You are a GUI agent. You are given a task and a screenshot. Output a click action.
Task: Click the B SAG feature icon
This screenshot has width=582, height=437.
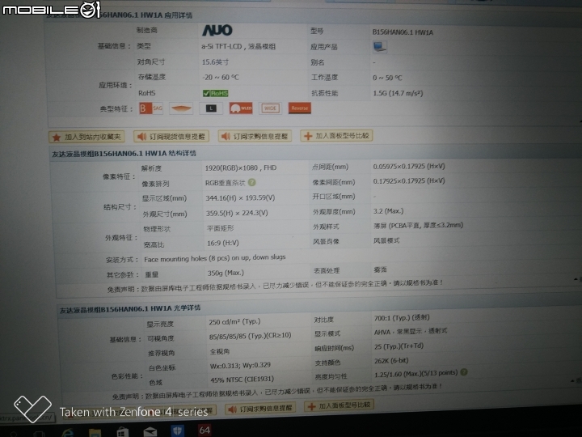(151, 108)
